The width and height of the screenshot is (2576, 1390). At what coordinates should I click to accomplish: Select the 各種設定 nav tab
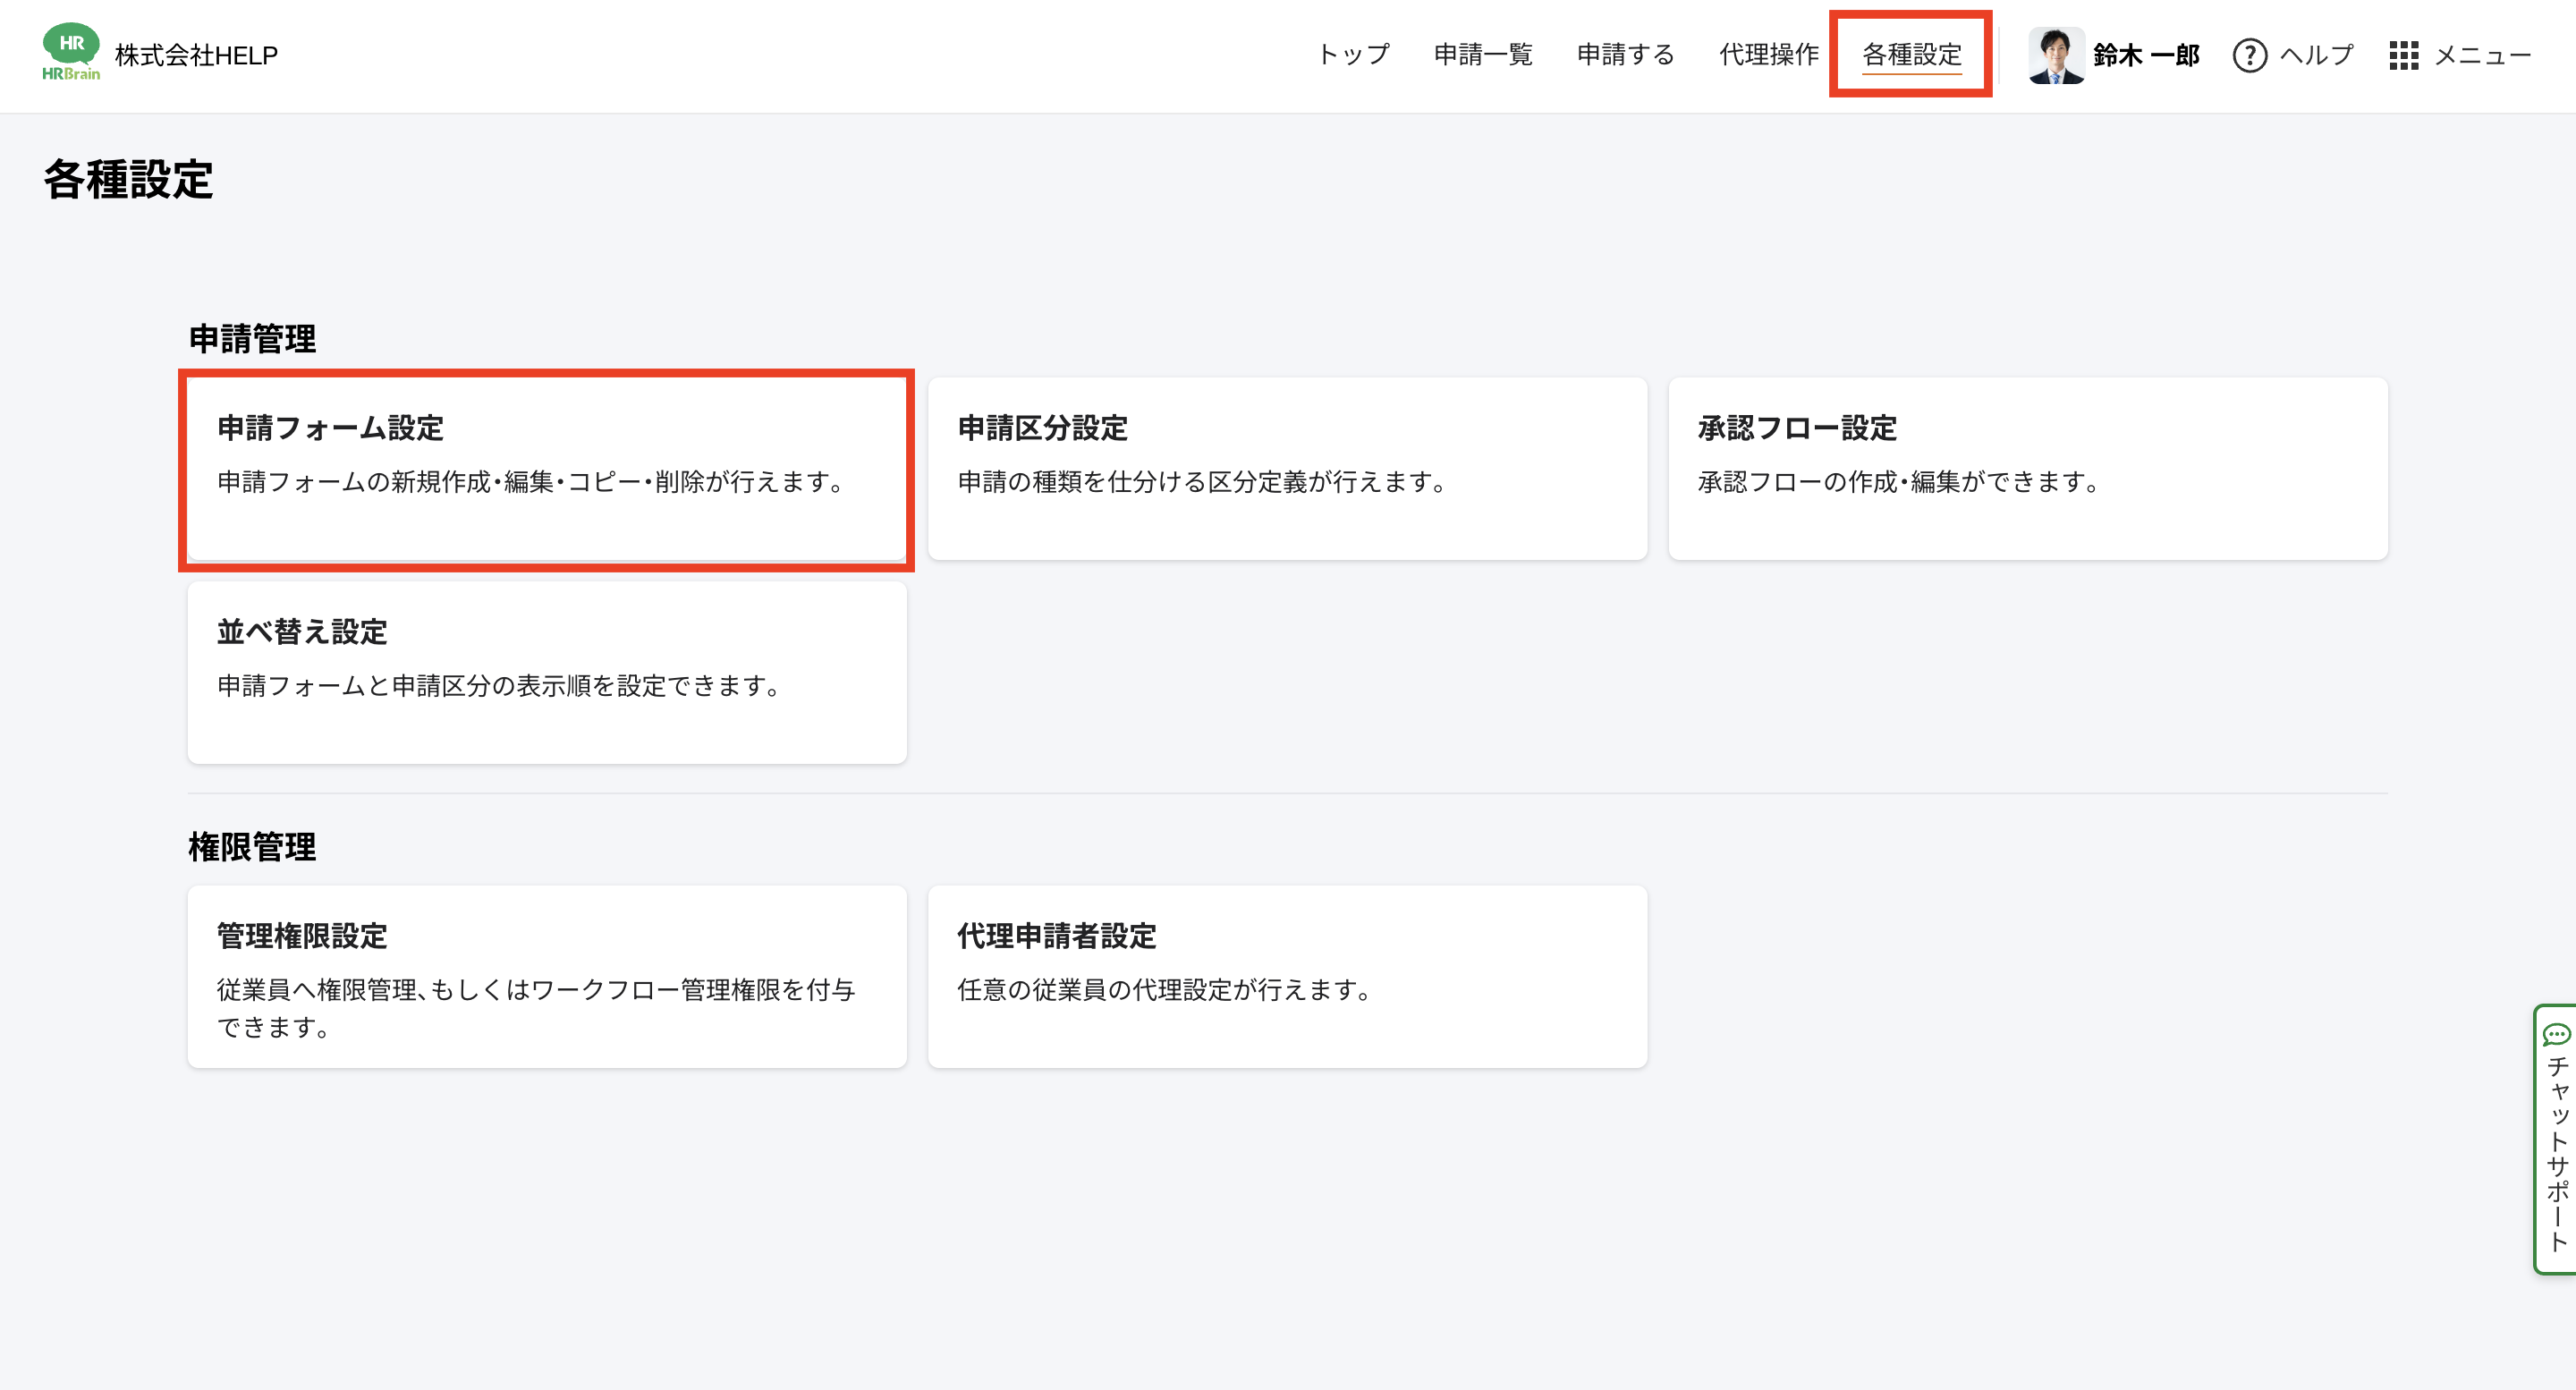[1911, 55]
